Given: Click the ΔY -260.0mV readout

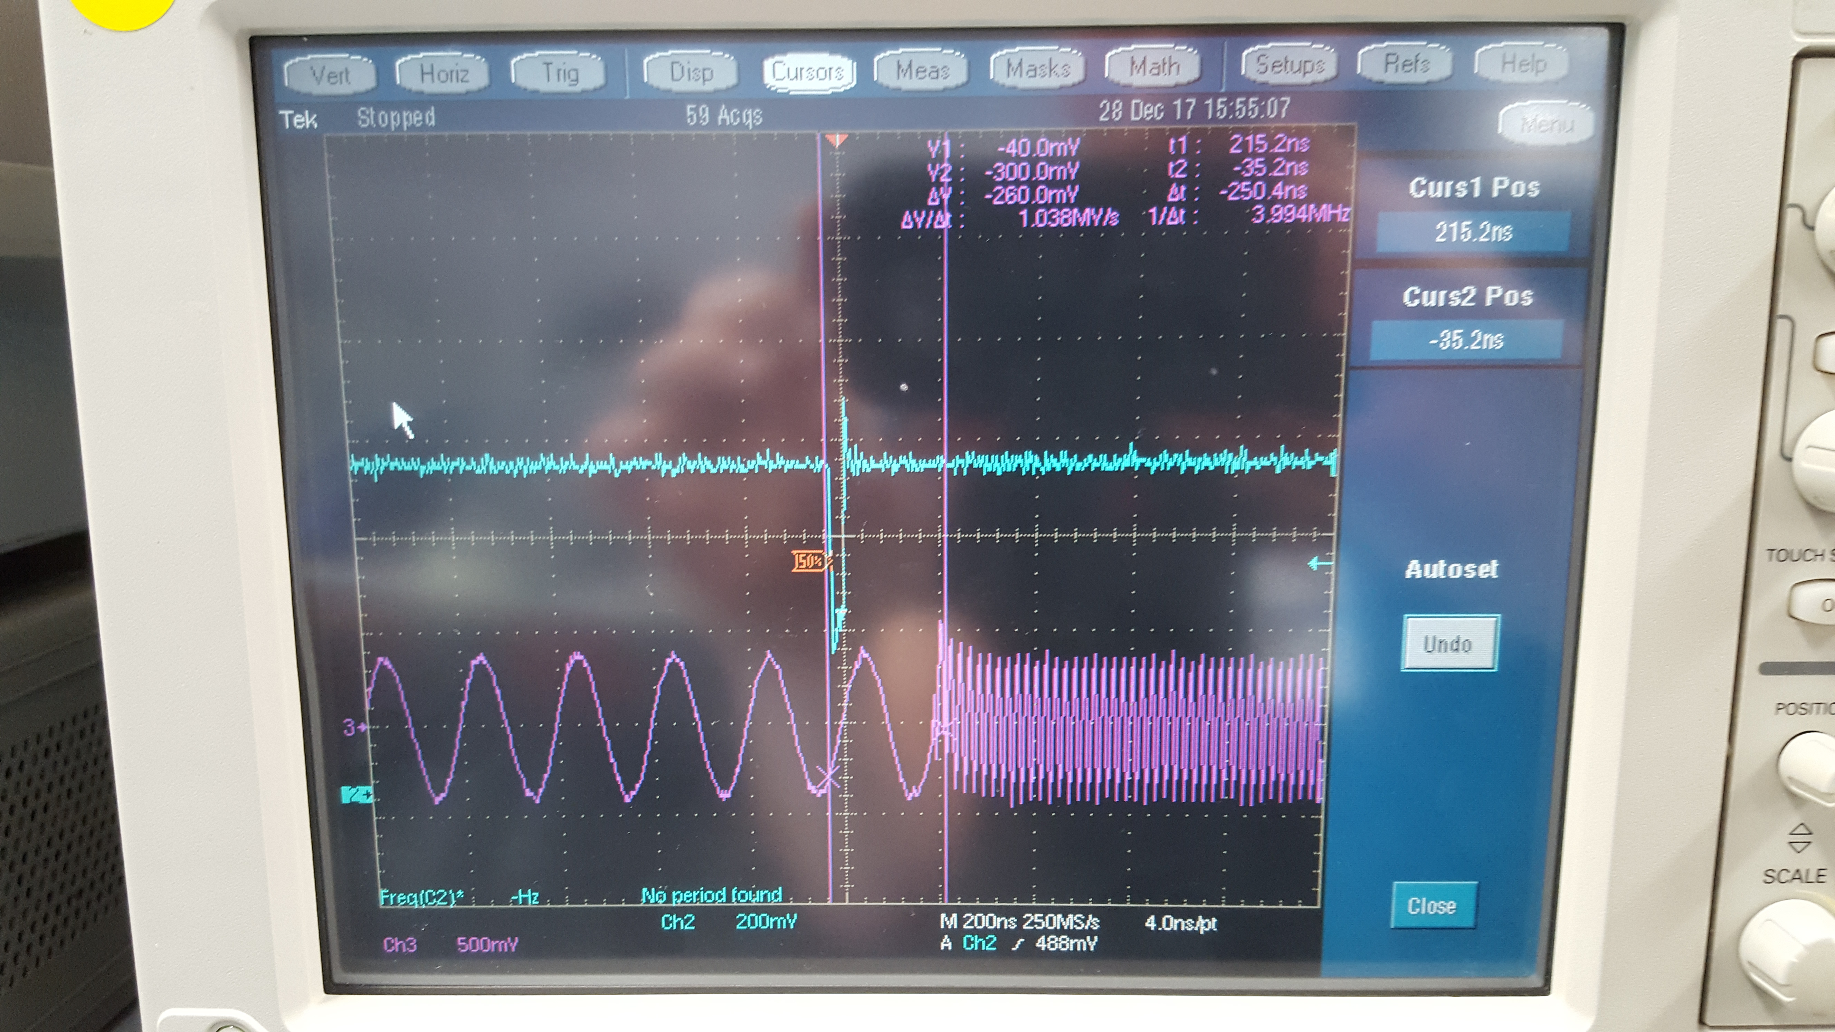Looking at the screenshot, I should tap(1003, 194).
